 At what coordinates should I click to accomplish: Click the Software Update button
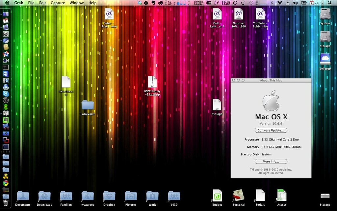[271, 130]
